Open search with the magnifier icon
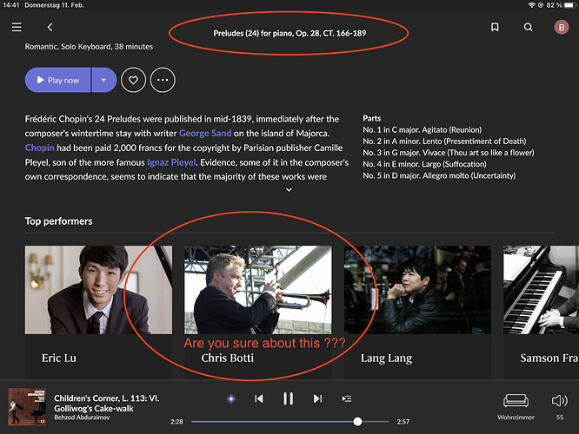The image size is (579, 434). coord(529,27)
